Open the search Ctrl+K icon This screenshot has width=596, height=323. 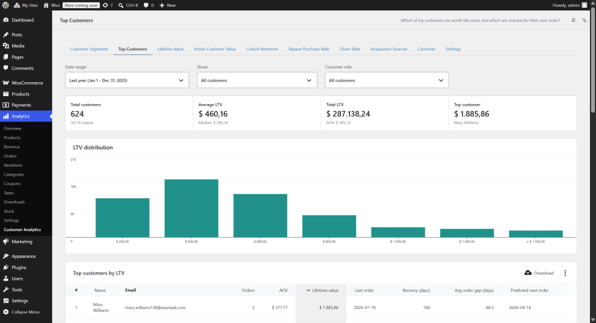pyautogui.click(x=121, y=5)
